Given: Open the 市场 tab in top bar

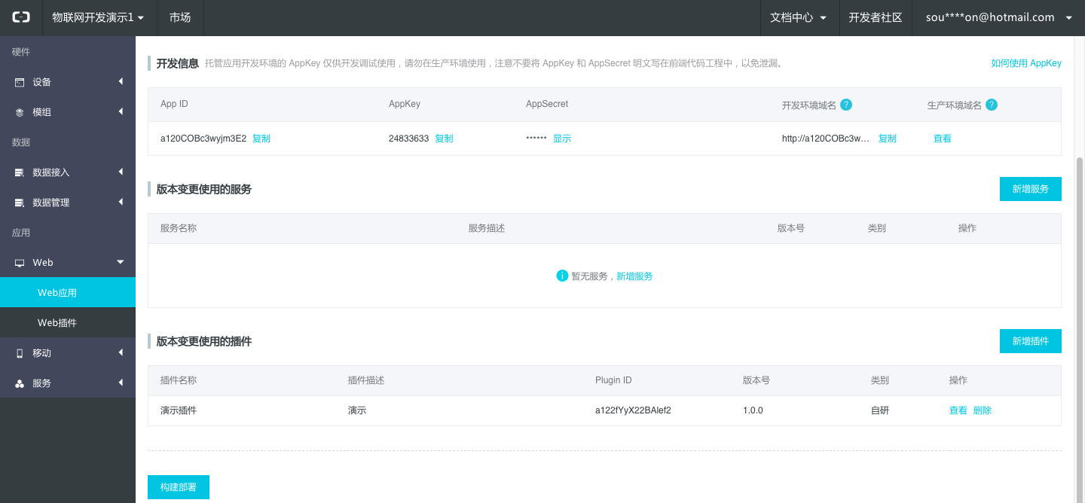Looking at the screenshot, I should click(x=180, y=17).
